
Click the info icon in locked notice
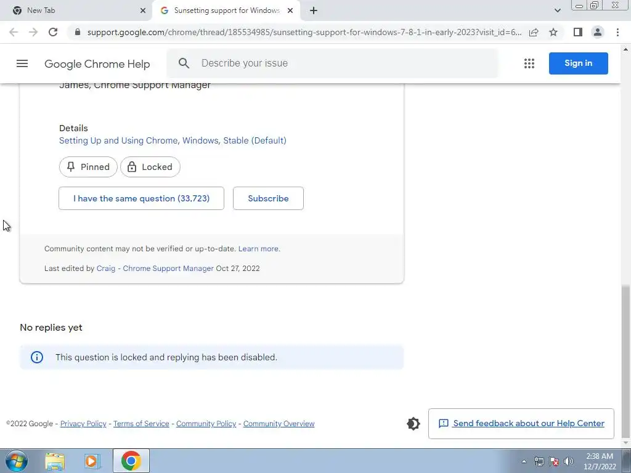pos(36,357)
